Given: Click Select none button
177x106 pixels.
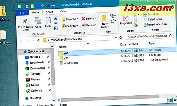Looking at the screenshot, I should [153, 19].
